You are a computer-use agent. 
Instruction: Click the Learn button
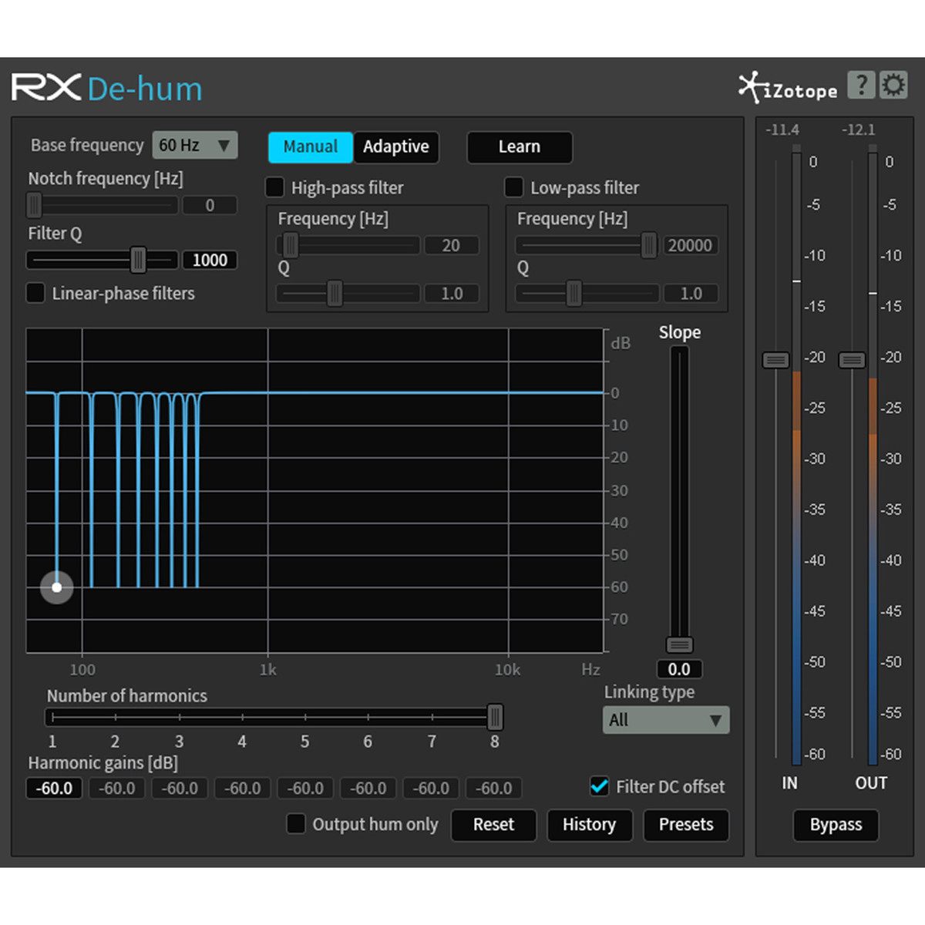pos(520,146)
